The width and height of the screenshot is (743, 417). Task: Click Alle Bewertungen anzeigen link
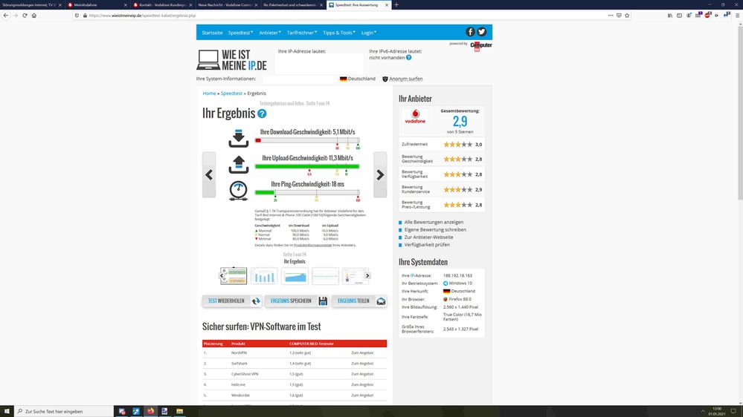pos(434,222)
